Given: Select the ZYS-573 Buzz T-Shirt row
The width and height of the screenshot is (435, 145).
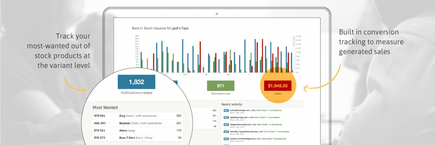Looking at the screenshot, I should click(x=138, y=138).
